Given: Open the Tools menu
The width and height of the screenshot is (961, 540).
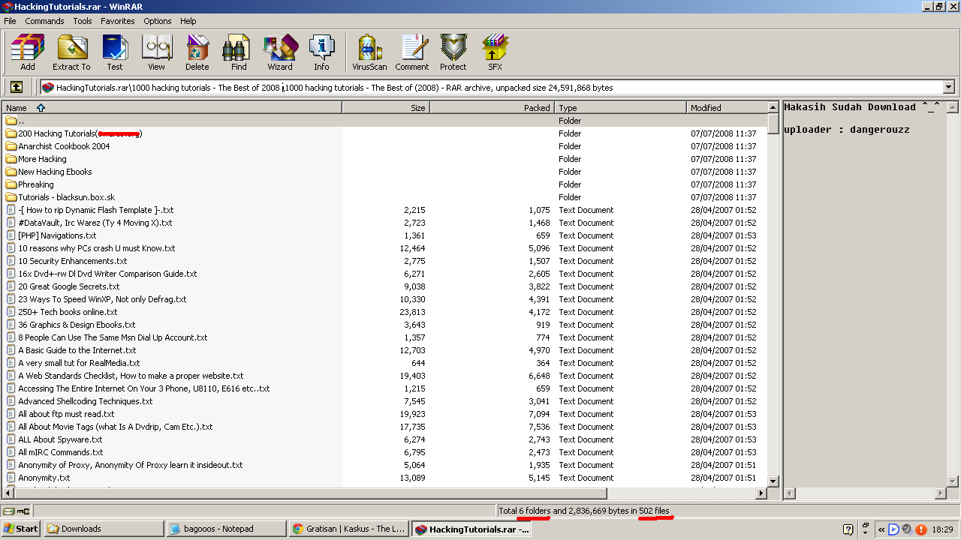Looking at the screenshot, I should (83, 21).
